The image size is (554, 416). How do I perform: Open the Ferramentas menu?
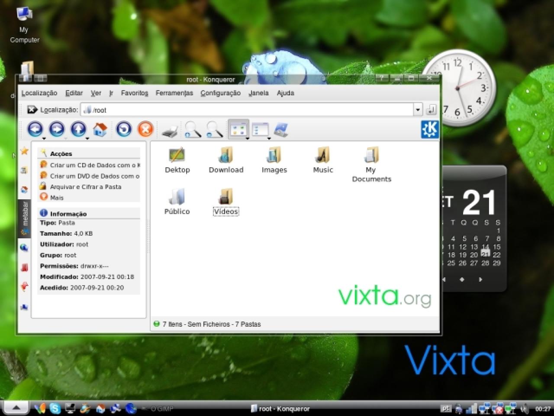[x=174, y=93]
